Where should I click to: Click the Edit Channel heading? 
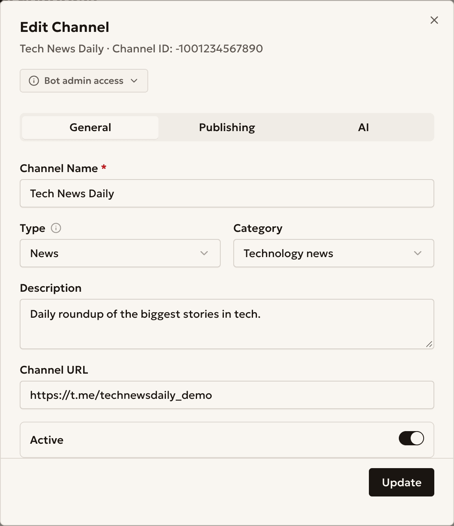tap(65, 27)
